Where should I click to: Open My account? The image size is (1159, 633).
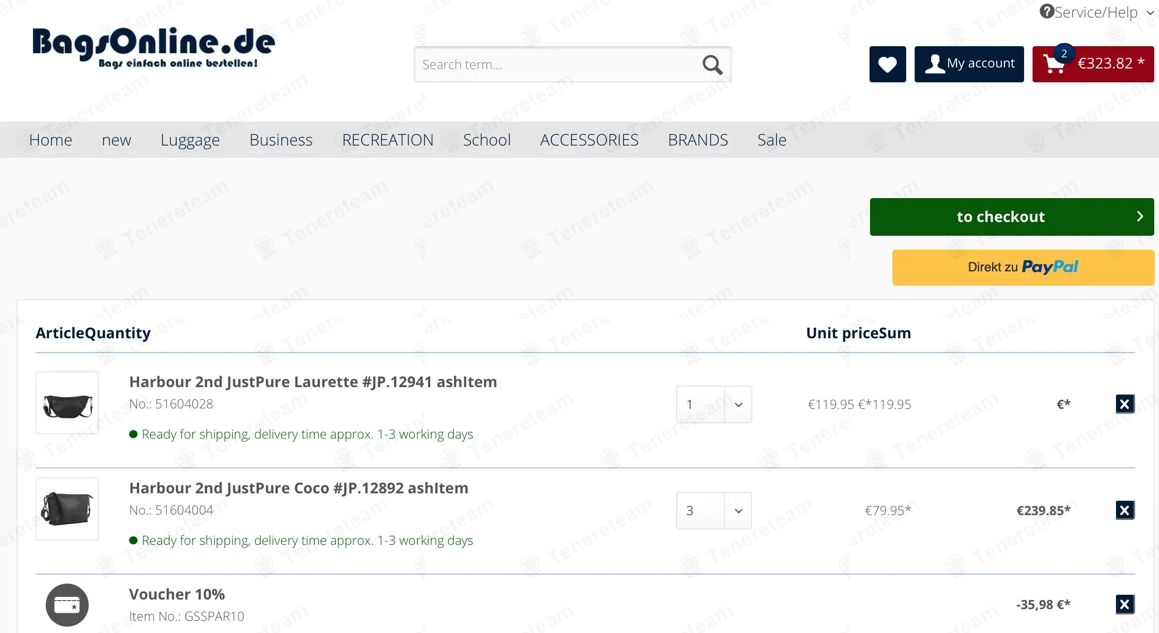(969, 64)
